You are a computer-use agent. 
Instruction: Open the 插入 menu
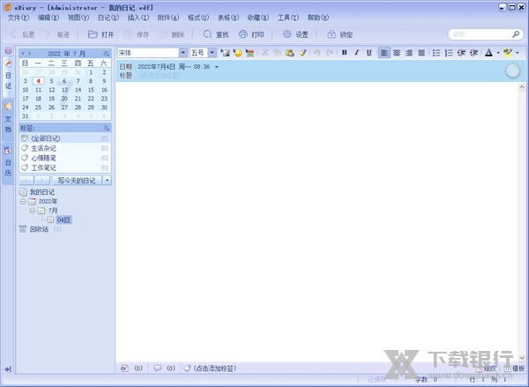138,18
